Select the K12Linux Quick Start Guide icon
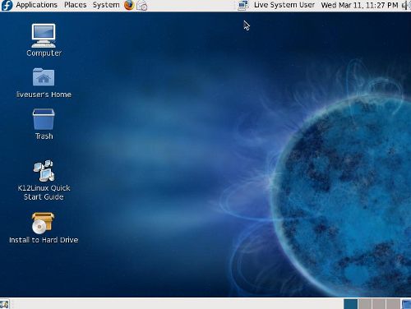This screenshot has height=309, width=411. 44,171
